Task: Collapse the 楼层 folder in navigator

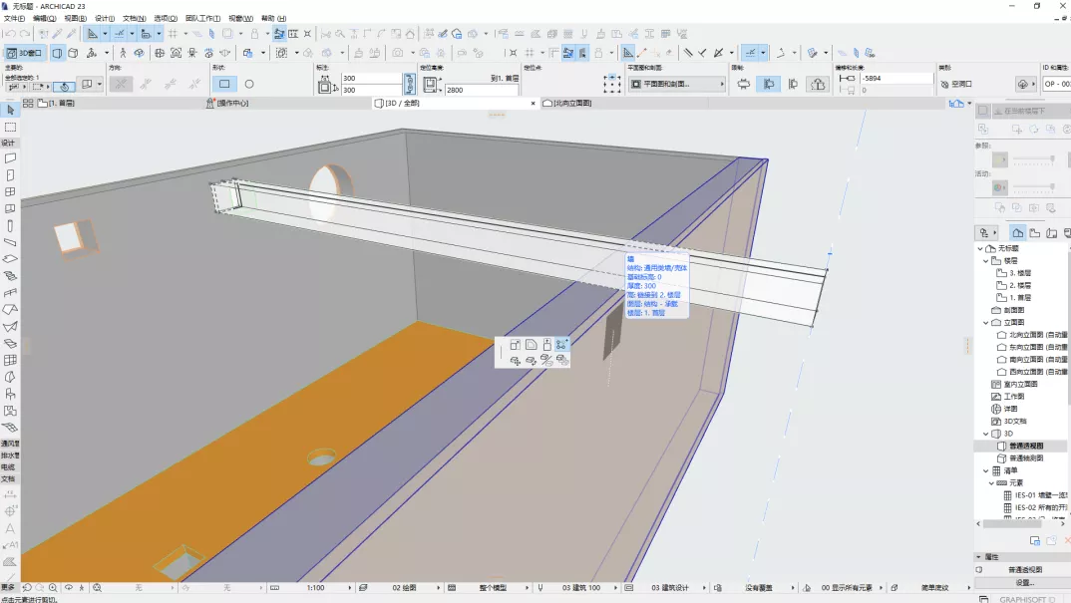Action: click(x=984, y=260)
